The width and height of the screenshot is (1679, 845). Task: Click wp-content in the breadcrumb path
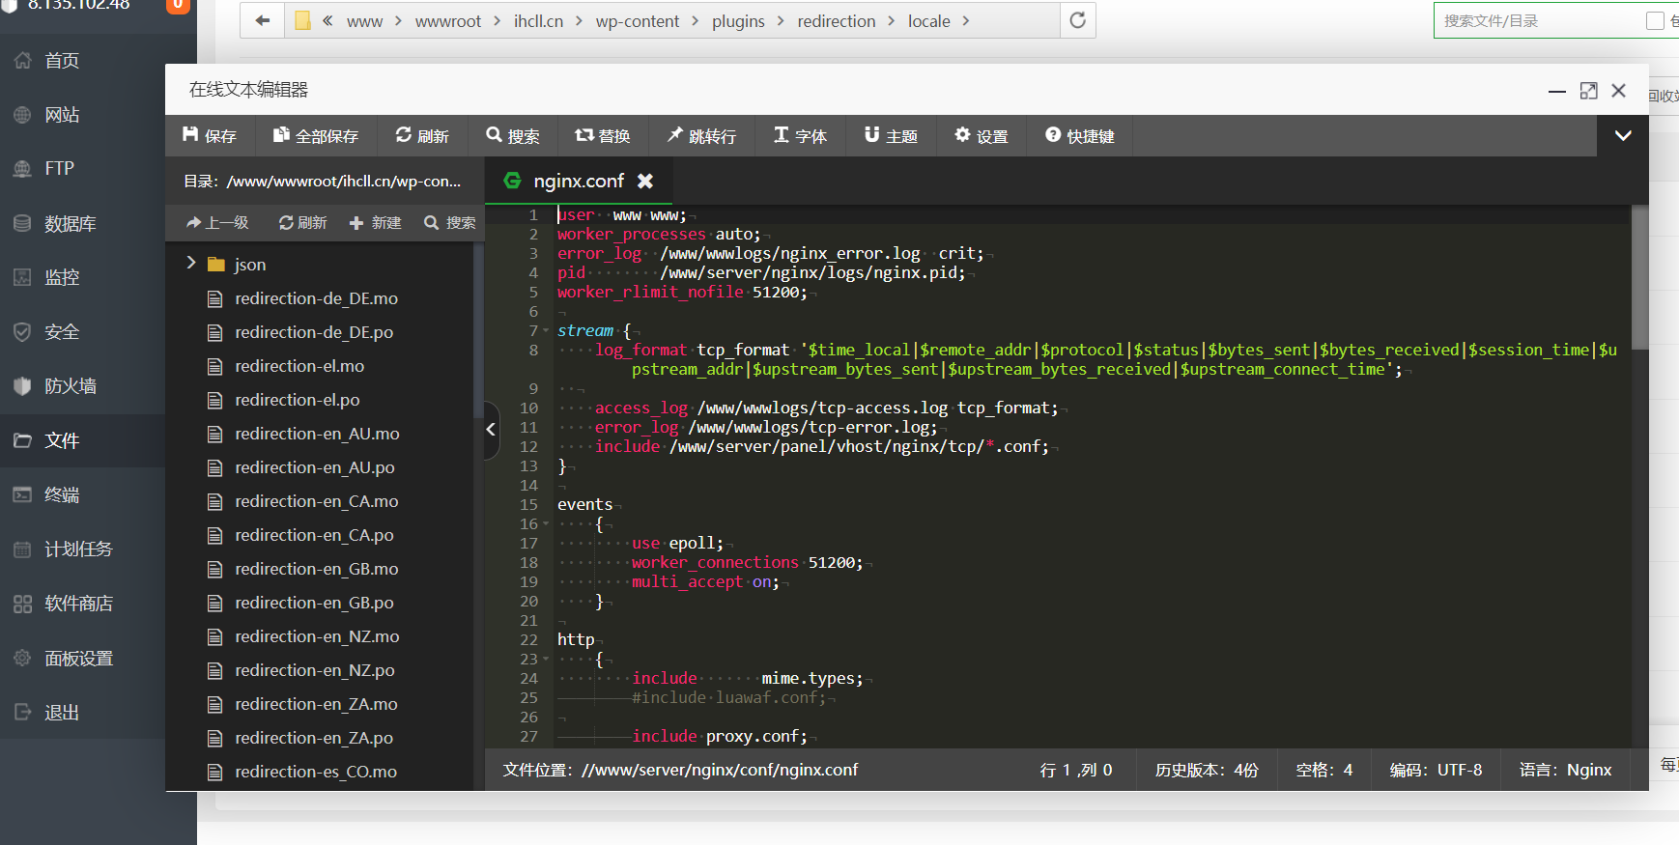tap(638, 21)
